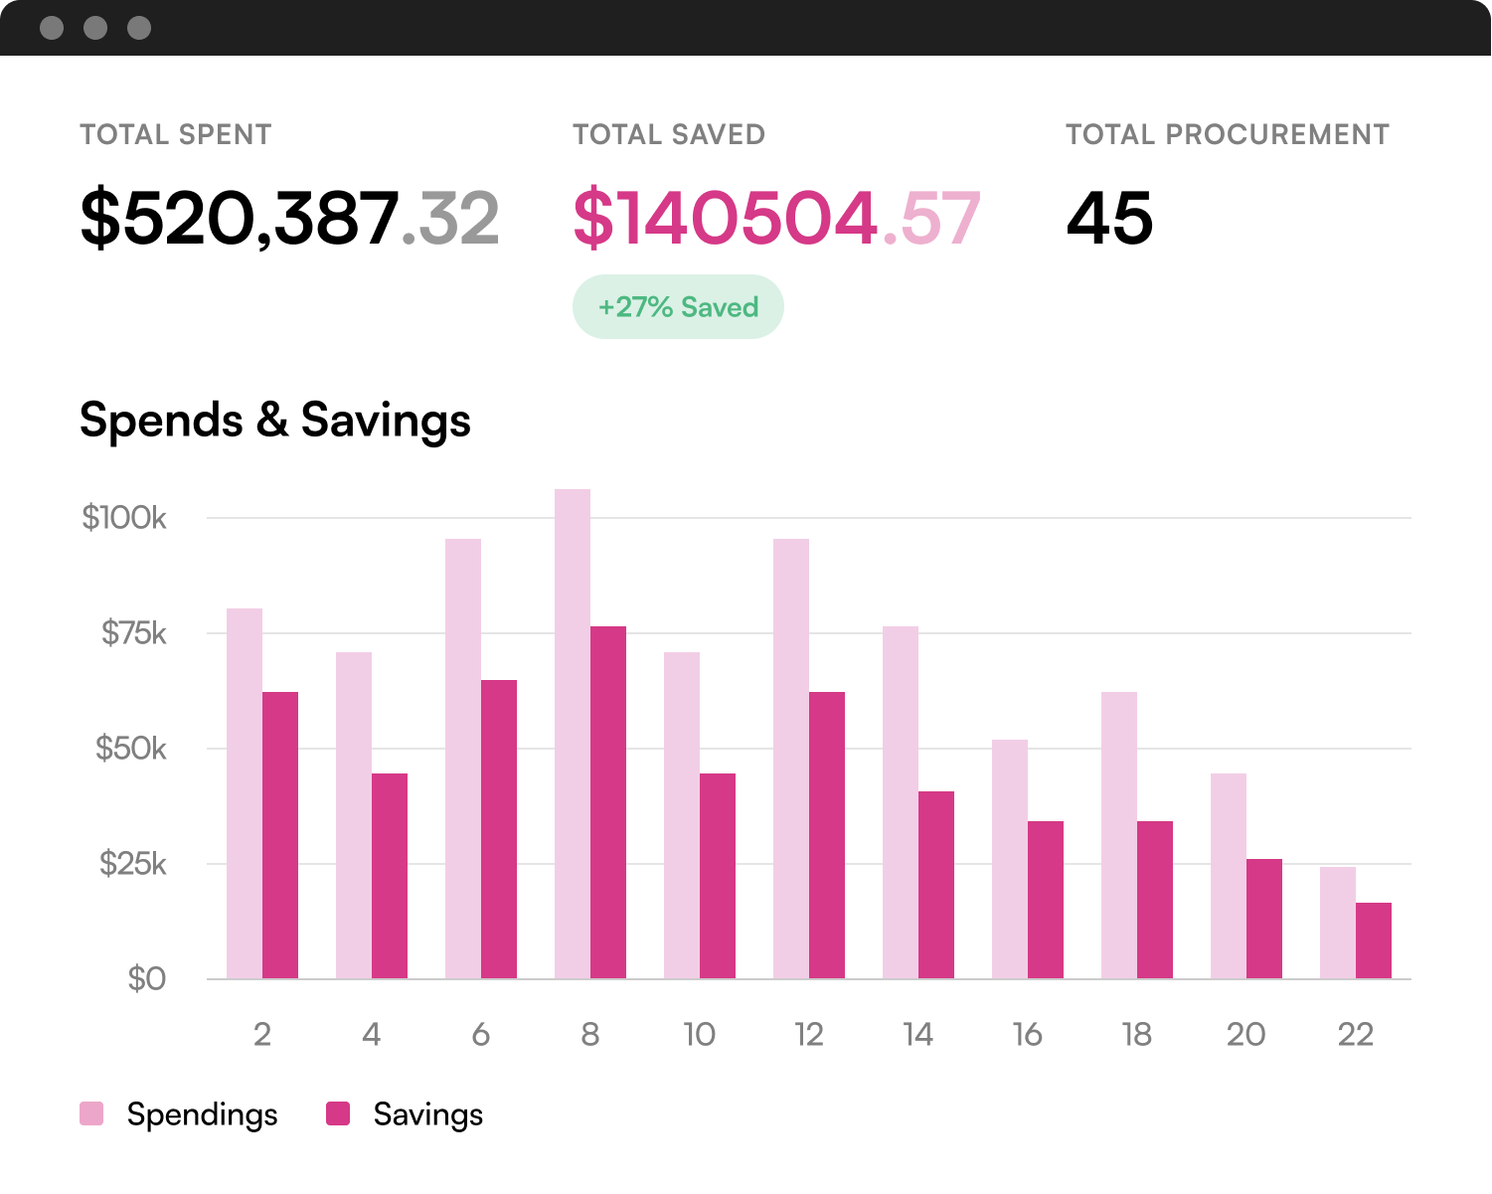
Task: Toggle the Spendings legend swatch
Action: 91,1114
